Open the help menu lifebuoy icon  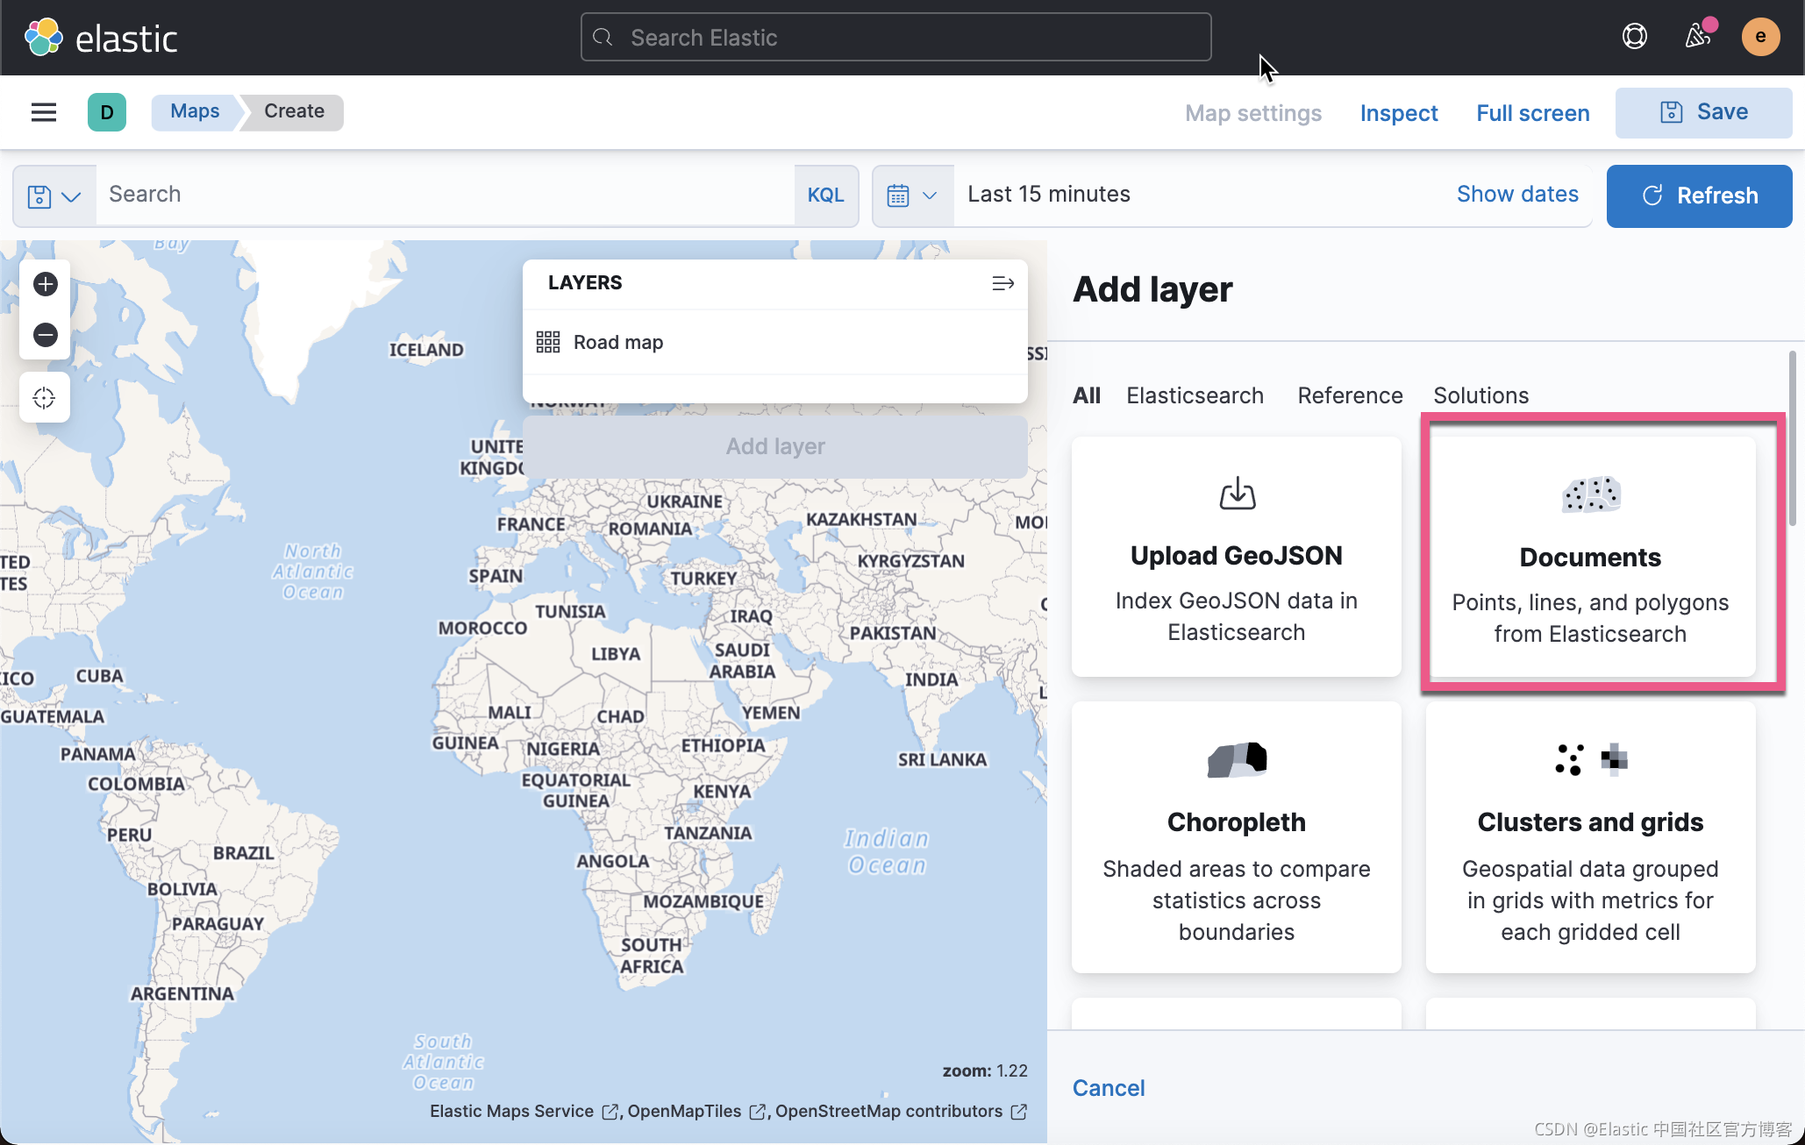tap(1635, 37)
